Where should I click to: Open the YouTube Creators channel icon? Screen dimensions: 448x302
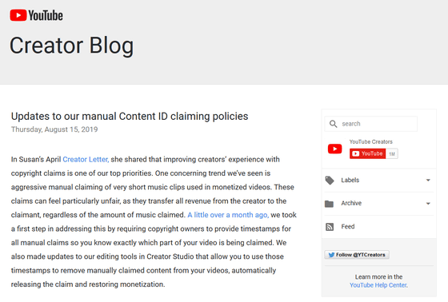335,149
